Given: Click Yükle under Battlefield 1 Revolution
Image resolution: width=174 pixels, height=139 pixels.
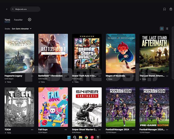Looking at the screenshot, I should coord(42,82).
